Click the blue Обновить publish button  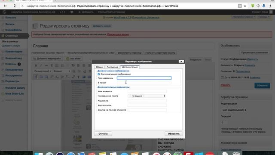[262, 85]
